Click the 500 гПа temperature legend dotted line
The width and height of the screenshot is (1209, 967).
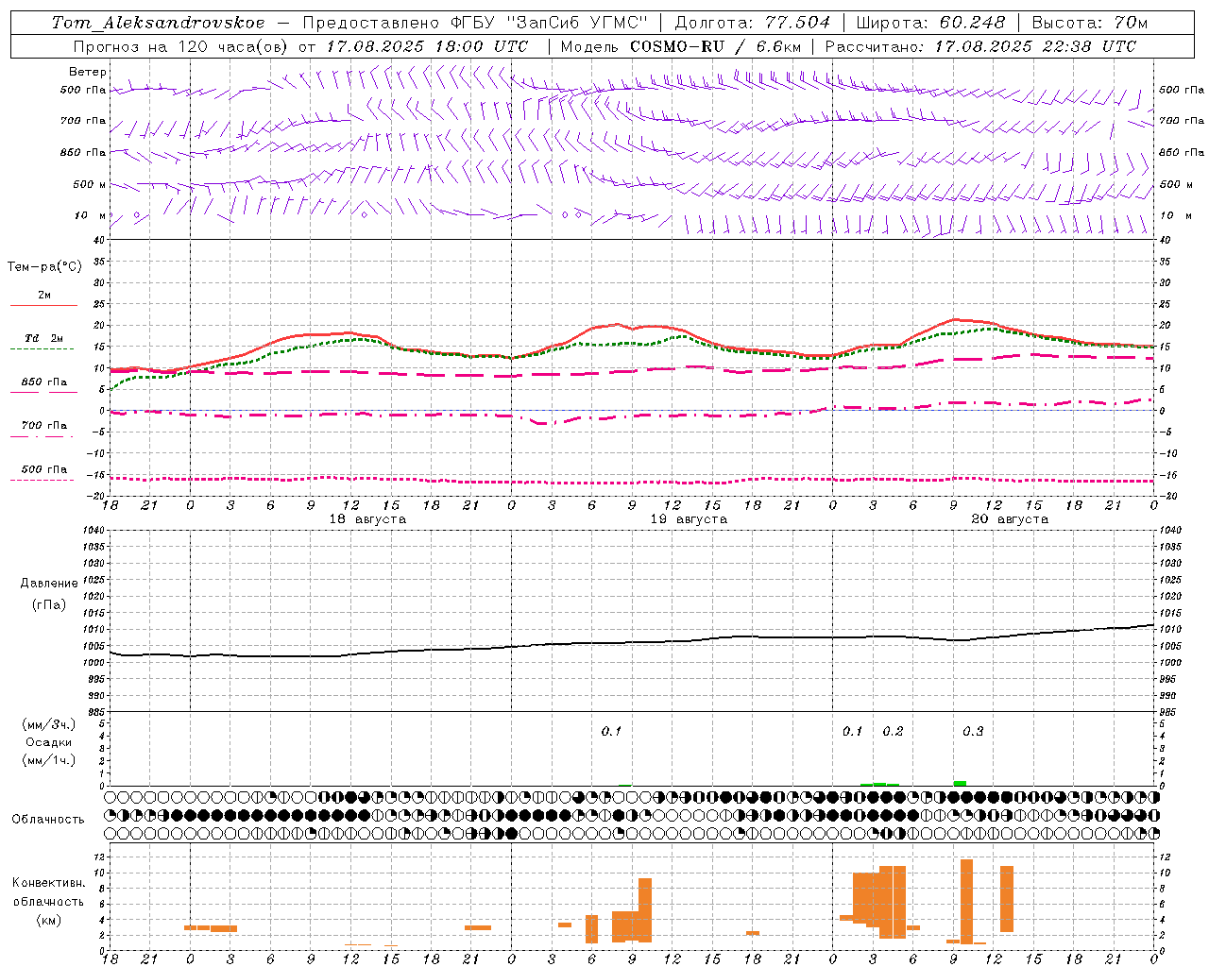pyautogui.click(x=43, y=480)
